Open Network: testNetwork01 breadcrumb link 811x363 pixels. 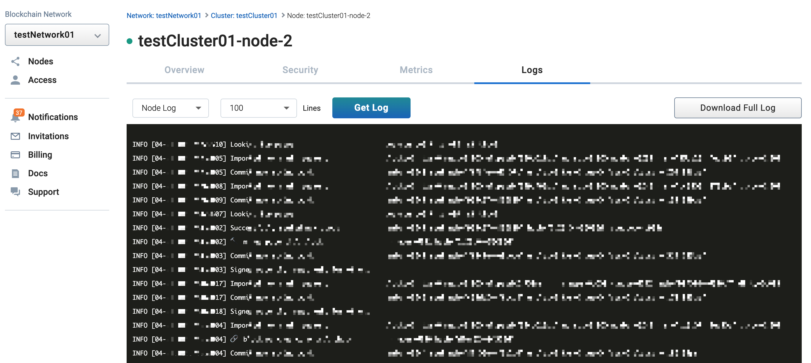[x=164, y=15]
